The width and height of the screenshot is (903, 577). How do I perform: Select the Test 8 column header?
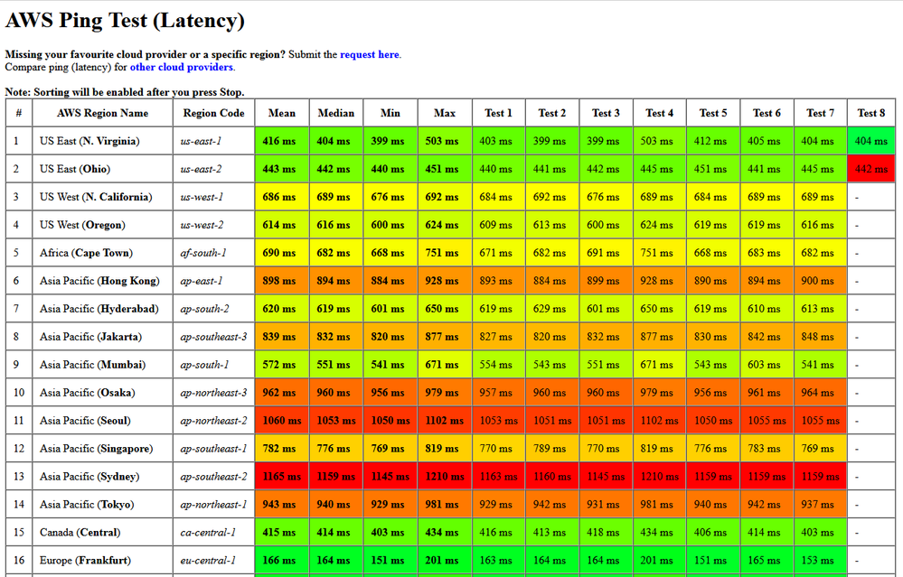(x=870, y=112)
